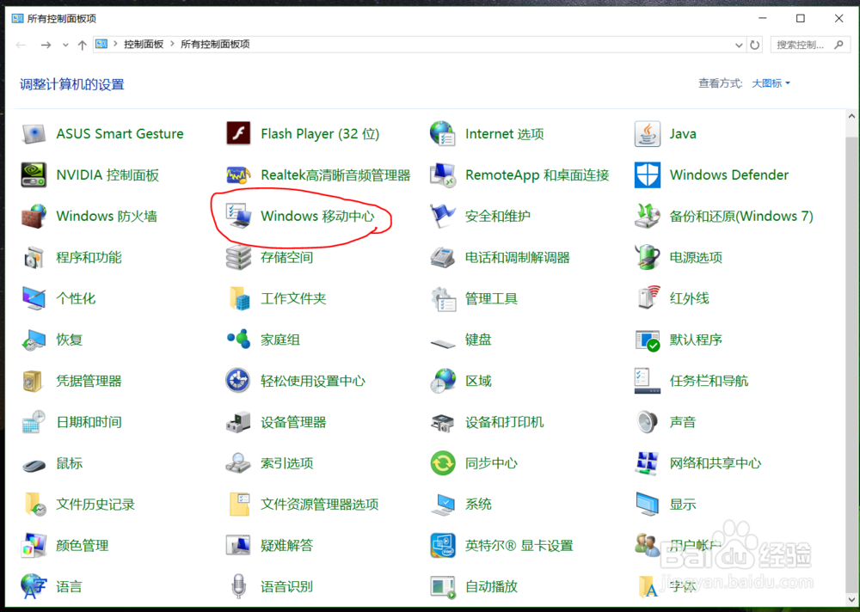
Task: Click the 个性化 monitor icon
Action: (34, 298)
